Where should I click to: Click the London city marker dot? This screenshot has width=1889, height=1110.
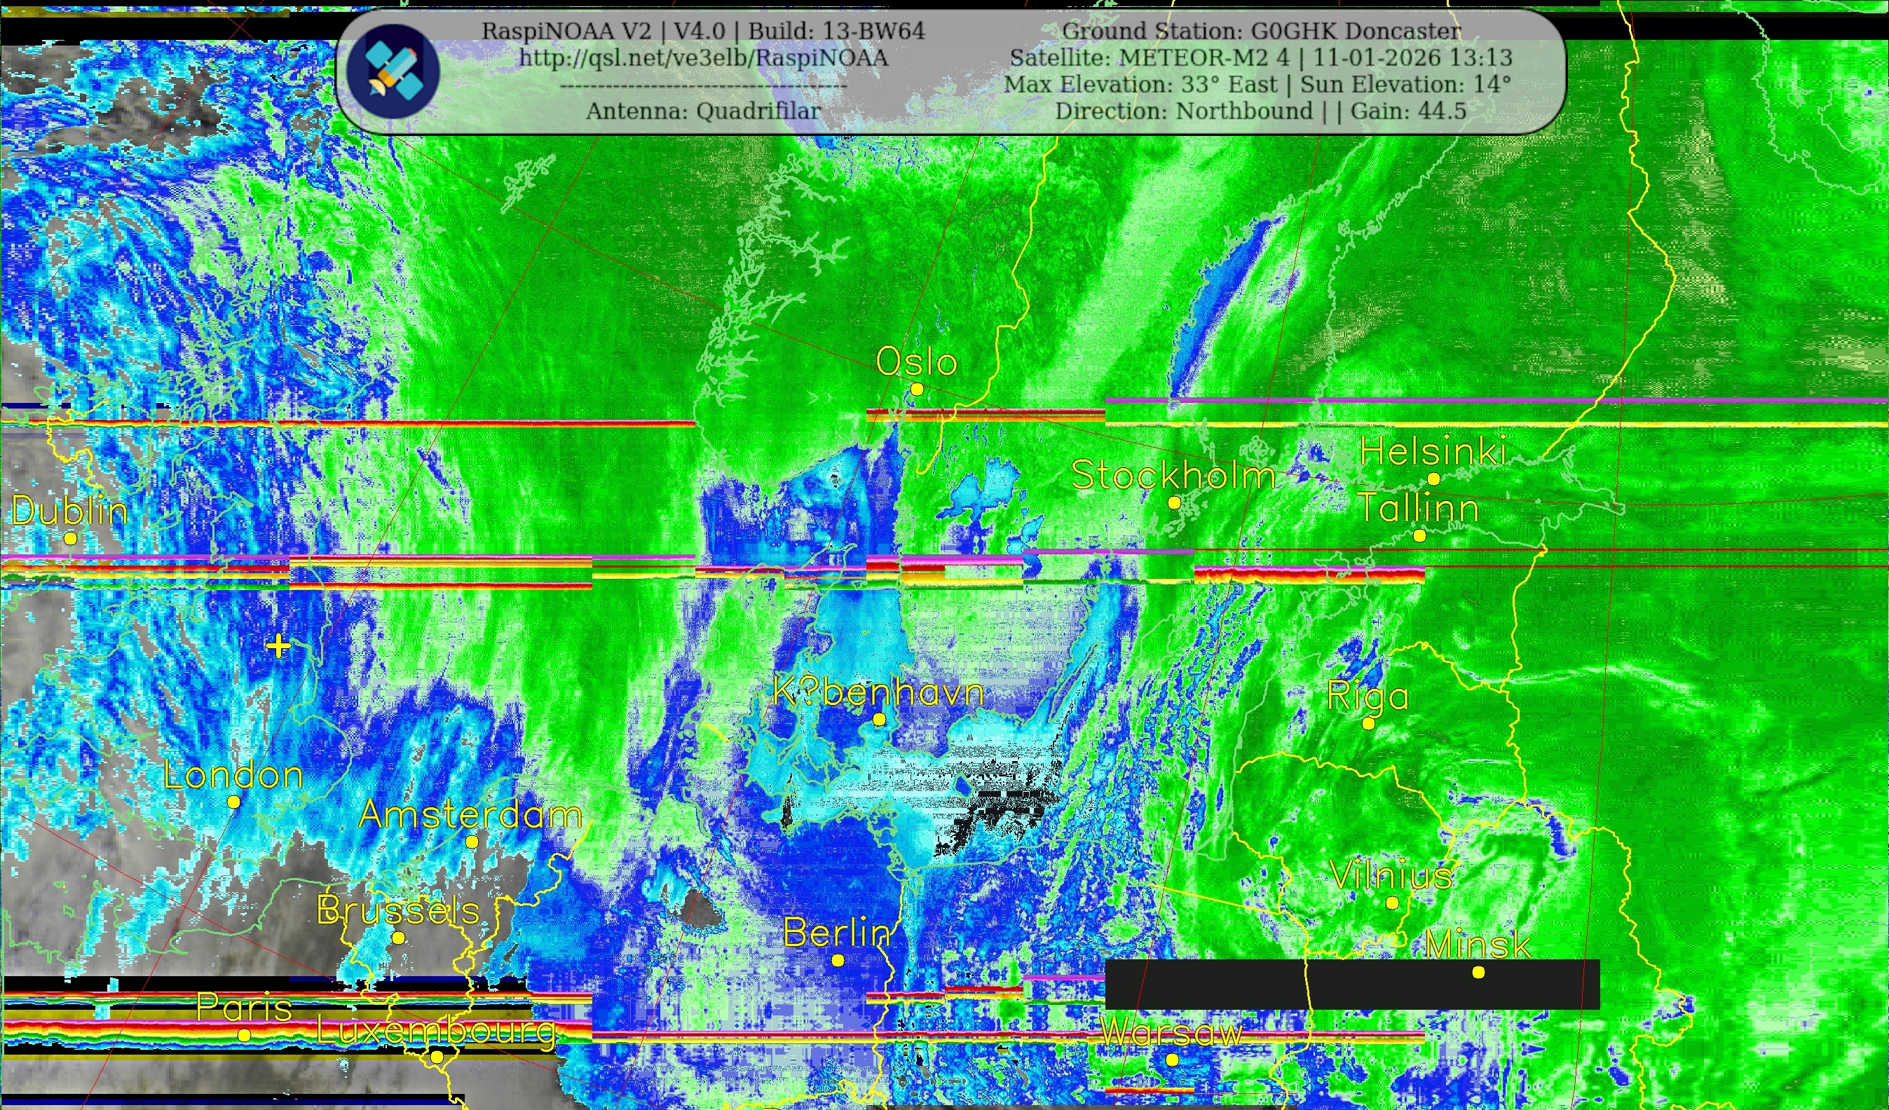tap(234, 802)
